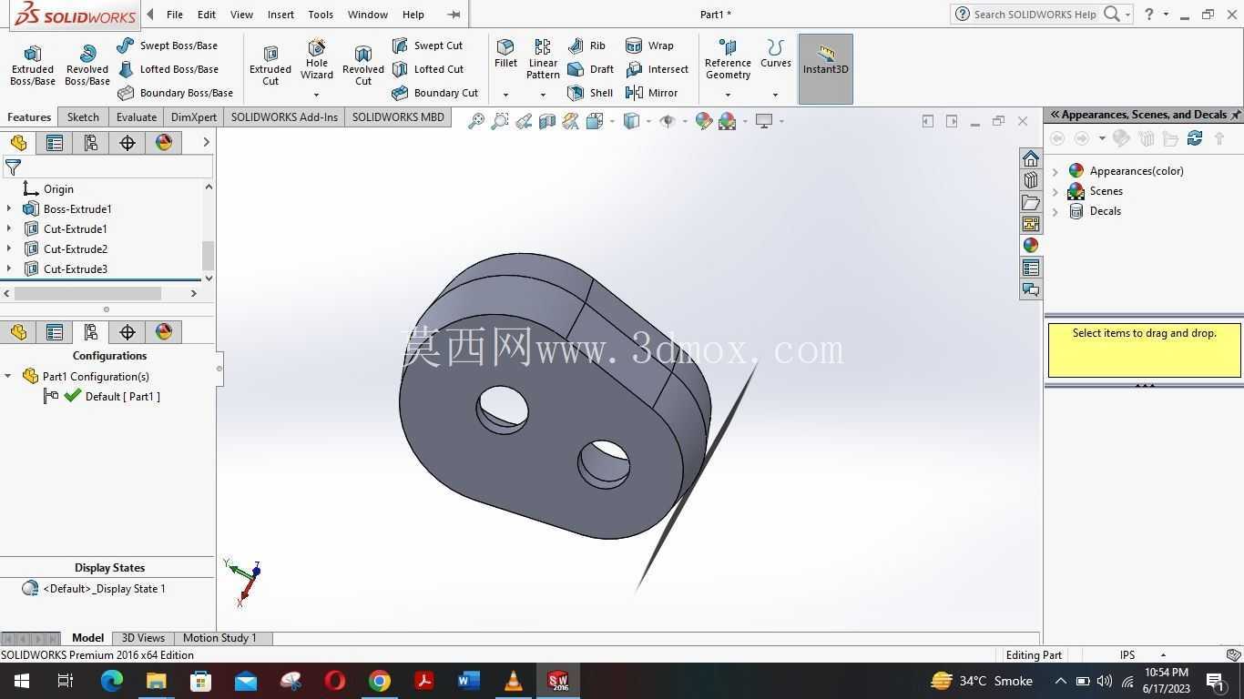Open the Custom Properties task pane icon
Image resolution: width=1244 pixels, height=699 pixels.
coord(1030,268)
